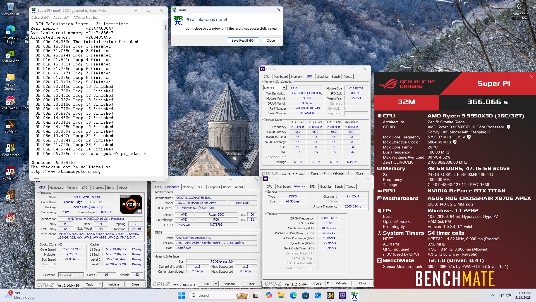Expand Tools dropdown arrow in Mainboard CPU-Z window

pos(216,284)
